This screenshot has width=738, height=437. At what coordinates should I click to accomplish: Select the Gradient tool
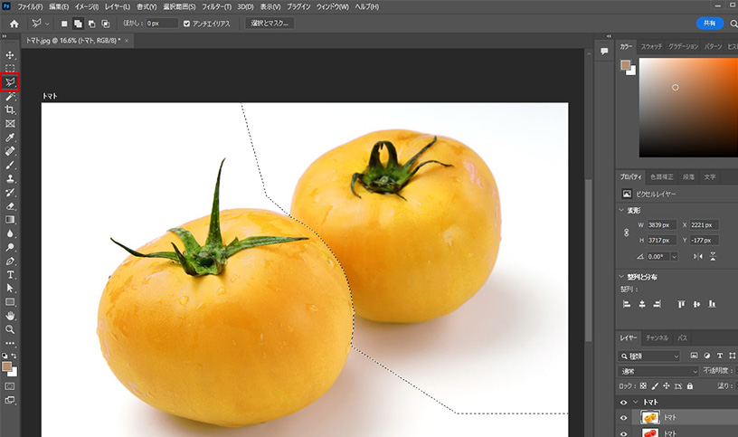10,220
